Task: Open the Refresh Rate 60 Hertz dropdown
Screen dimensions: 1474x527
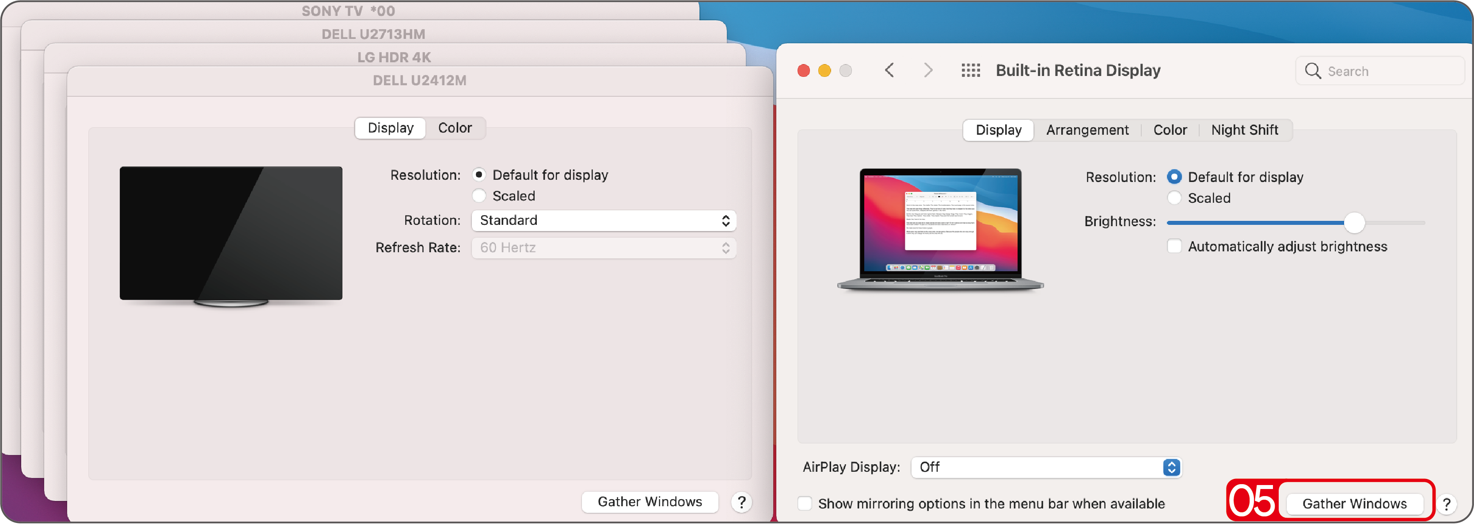Action: tap(603, 248)
